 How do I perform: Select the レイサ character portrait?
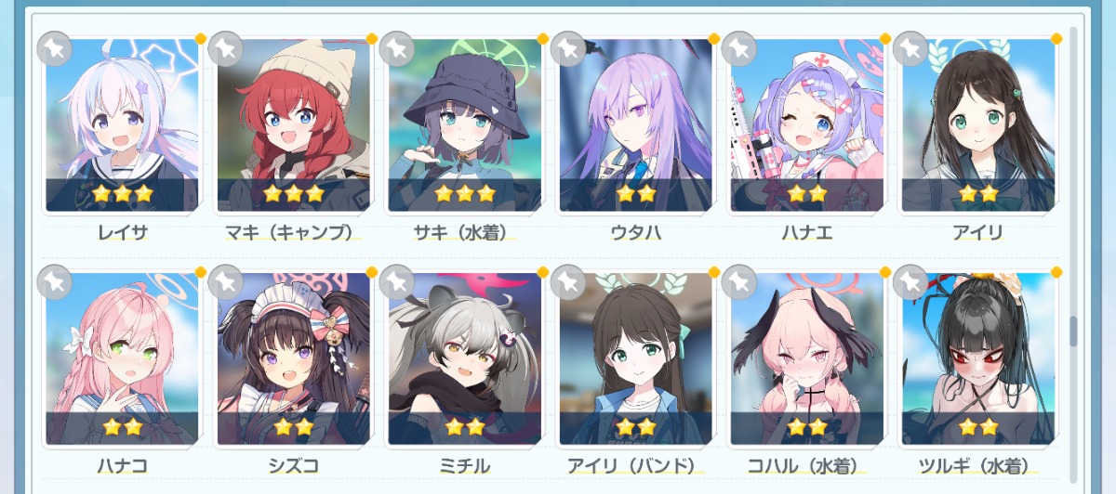122,125
